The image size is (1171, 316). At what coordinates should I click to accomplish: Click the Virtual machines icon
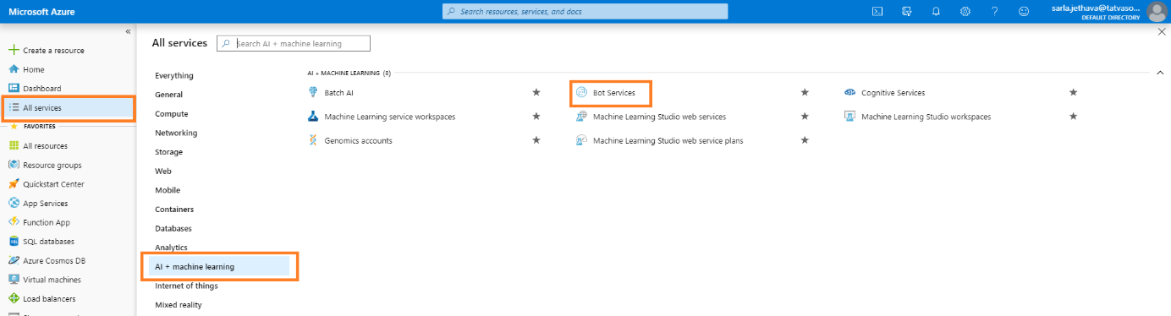coord(14,280)
